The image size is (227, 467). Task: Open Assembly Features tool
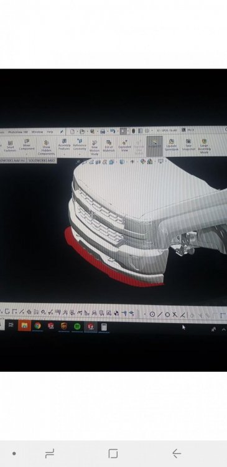pos(64,144)
